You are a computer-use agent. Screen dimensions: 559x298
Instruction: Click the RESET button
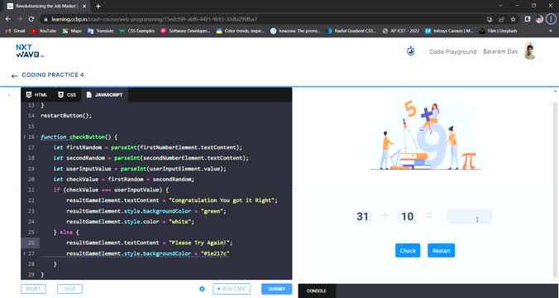point(34,289)
